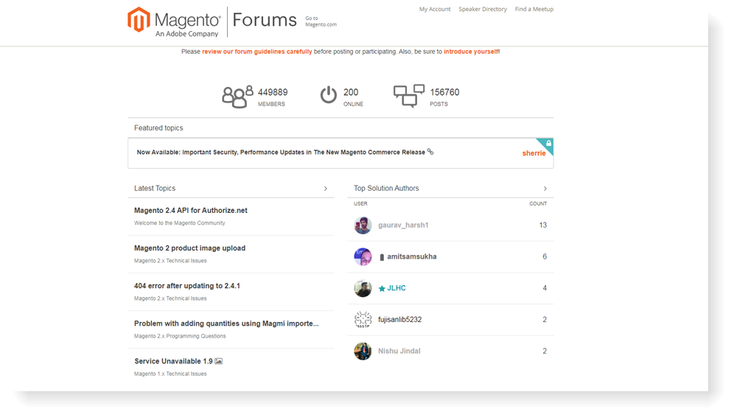
Task: Click the Top Solution Authors heading
Action: [386, 189]
